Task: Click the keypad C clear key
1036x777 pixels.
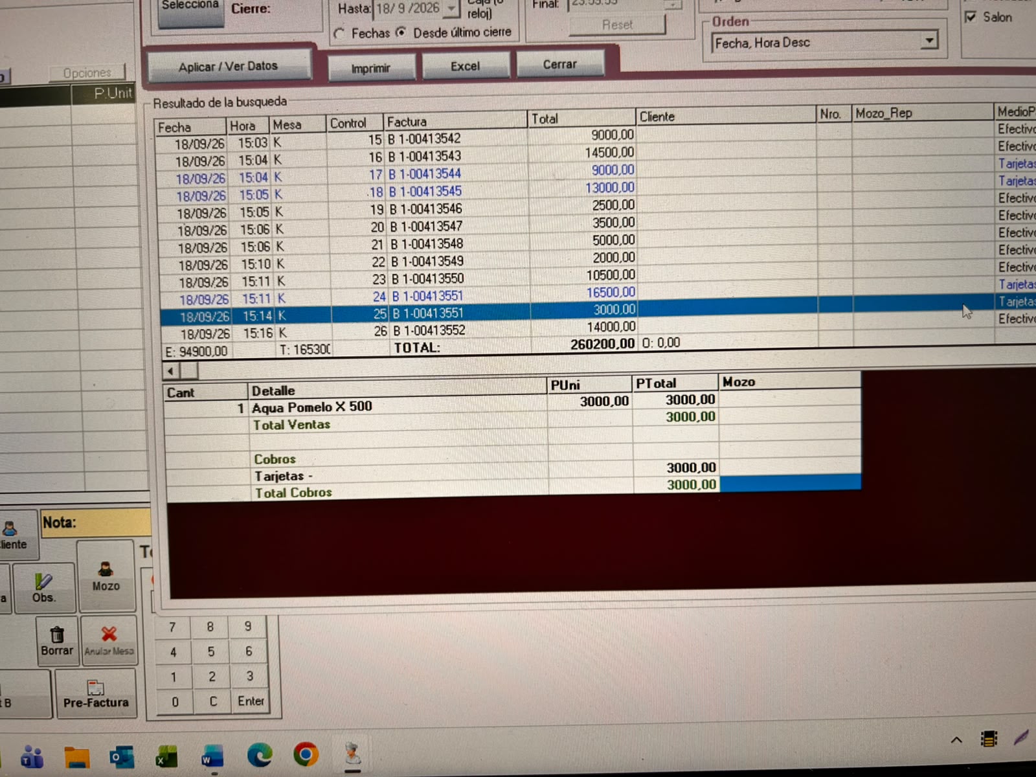Action: [x=212, y=702]
